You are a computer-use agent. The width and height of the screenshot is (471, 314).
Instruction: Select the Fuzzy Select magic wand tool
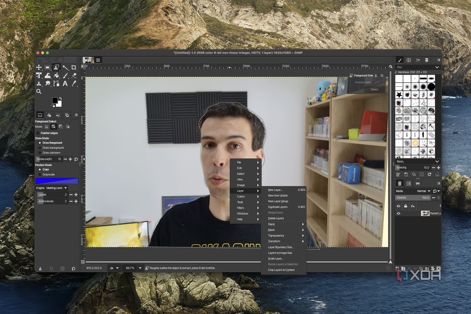tap(65, 67)
